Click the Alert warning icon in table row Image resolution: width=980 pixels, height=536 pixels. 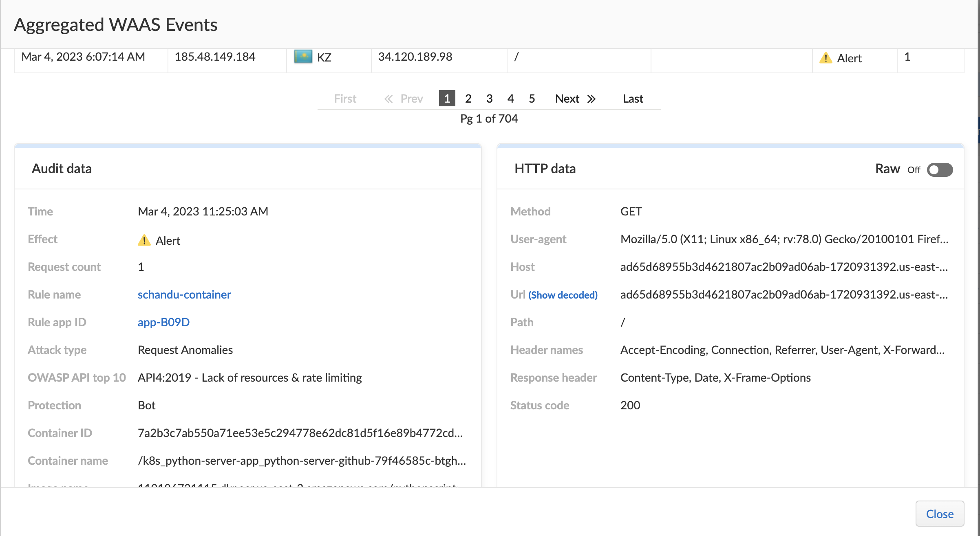825,58
